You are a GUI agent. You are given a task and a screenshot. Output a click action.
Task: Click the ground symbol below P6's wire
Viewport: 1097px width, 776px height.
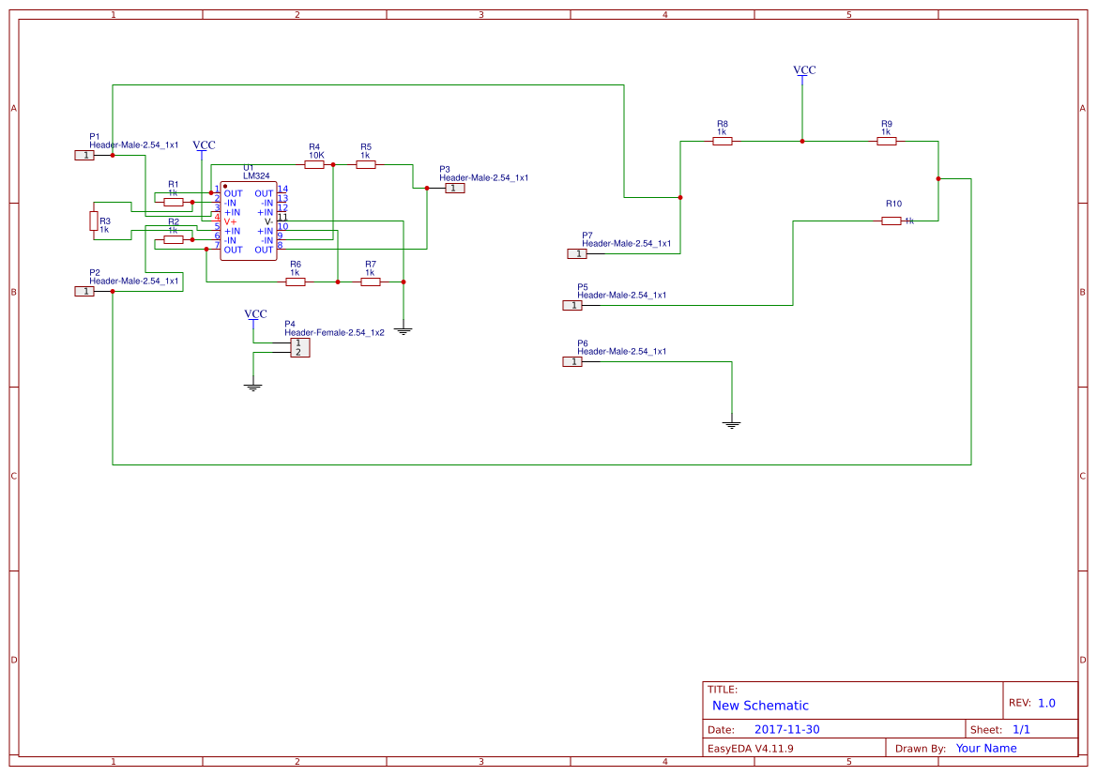click(x=732, y=423)
